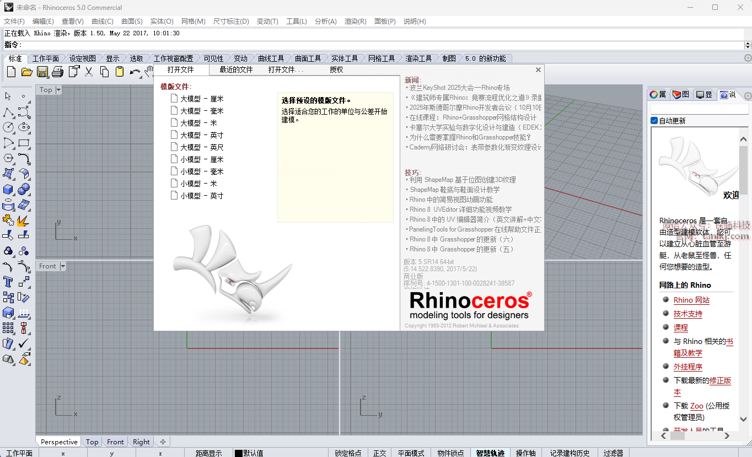
Task: Click the black layer color swatch
Action: (238, 453)
